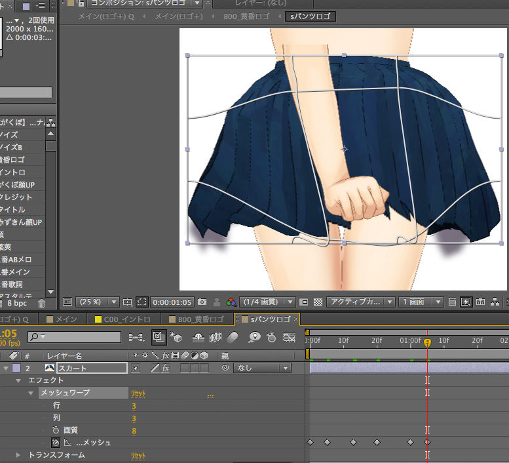
Task: Enable fast previews lightning icon
Action: point(466,302)
